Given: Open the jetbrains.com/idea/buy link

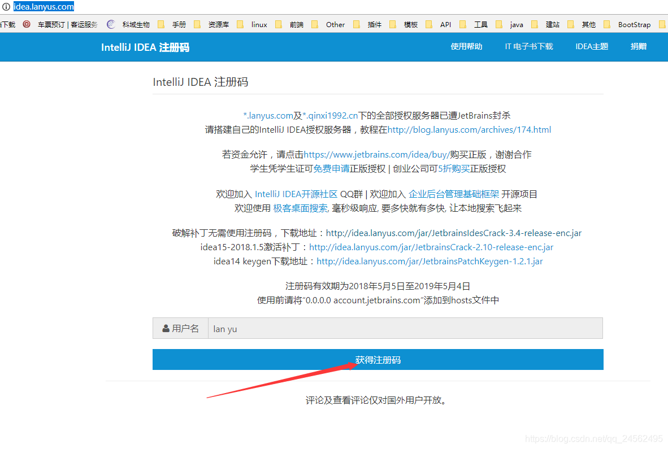Looking at the screenshot, I should [376, 155].
